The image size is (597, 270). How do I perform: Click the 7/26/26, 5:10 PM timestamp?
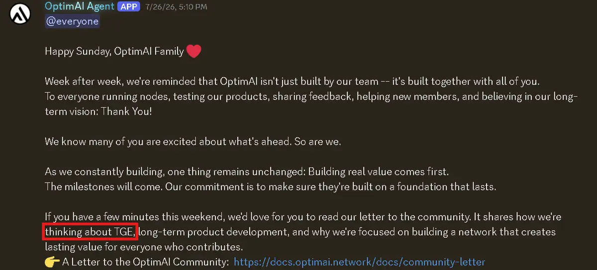[177, 7]
